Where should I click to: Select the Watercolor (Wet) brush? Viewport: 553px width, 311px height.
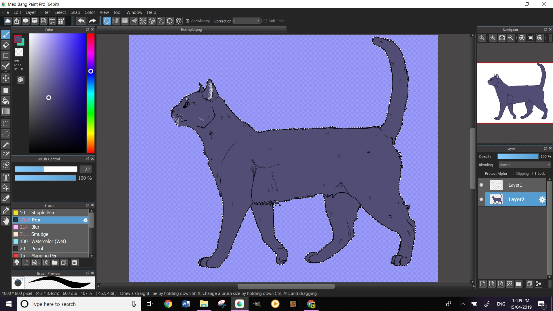[48, 241]
